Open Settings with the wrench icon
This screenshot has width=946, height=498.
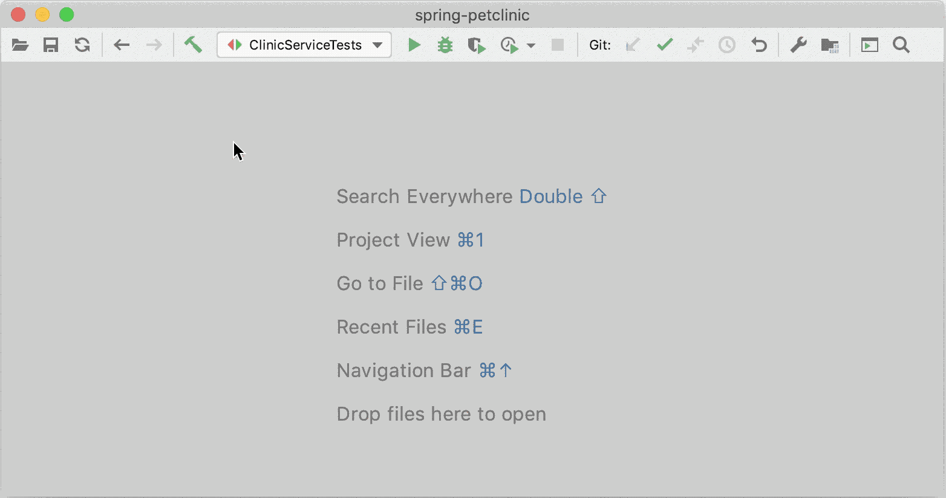(x=798, y=45)
